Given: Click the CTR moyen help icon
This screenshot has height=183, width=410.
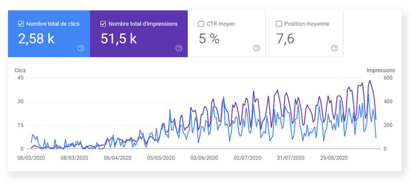Looking at the screenshot, I should [257, 48].
